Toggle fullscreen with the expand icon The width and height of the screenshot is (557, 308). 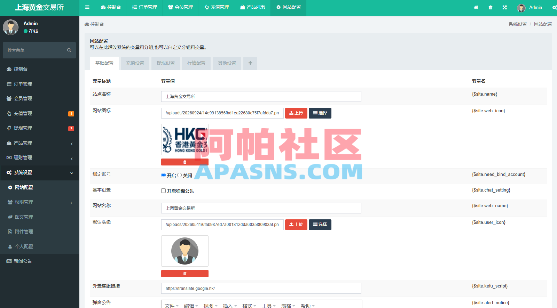pyautogui.click(x=505, y=7)
